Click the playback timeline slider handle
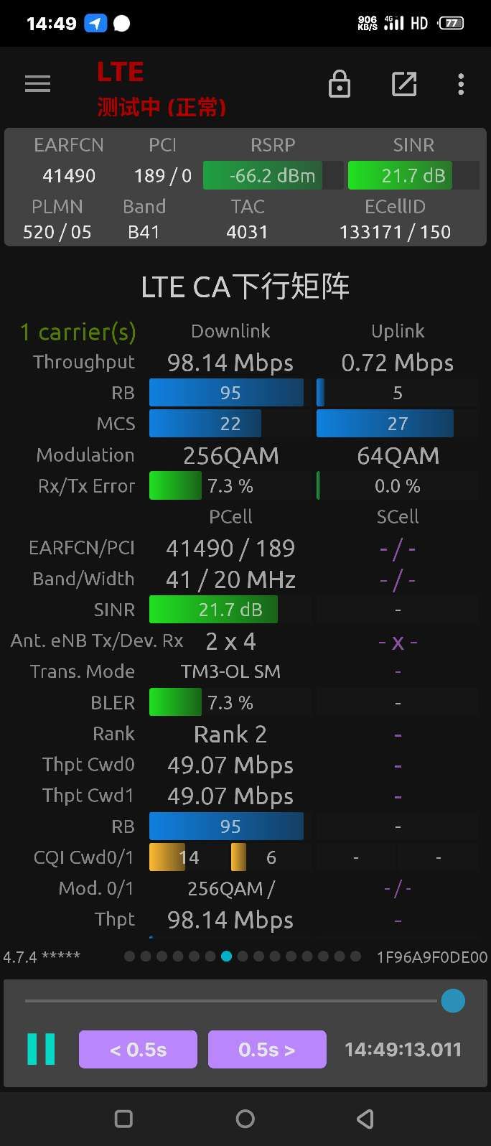Viewport: 491px width, 1146px height. (x=453, y=1000)
